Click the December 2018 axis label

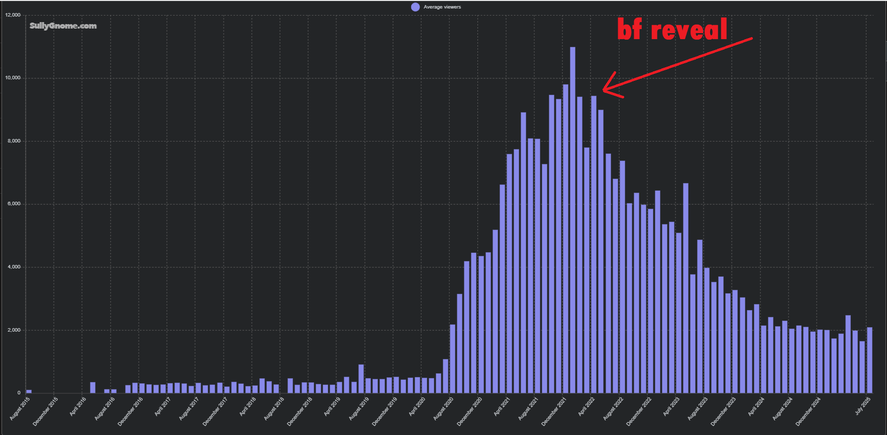tap(300, 411)
